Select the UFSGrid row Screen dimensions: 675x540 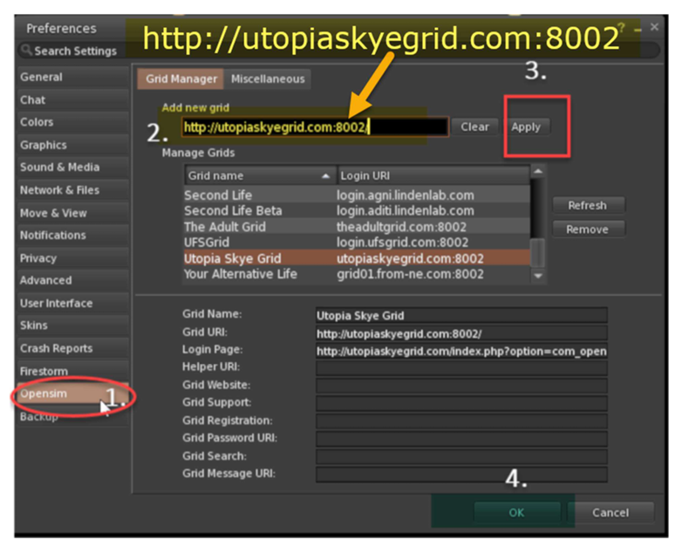pyautogui.click(x=357, y=242)
